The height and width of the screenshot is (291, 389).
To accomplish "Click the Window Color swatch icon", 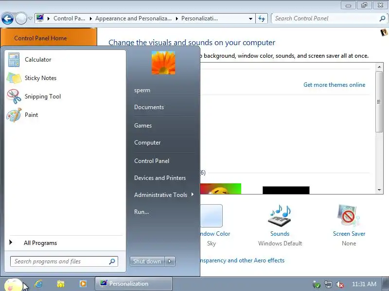I will [212, 215].
